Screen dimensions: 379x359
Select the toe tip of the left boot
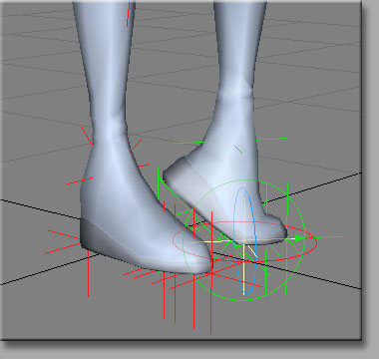click(x=199, y=262)
